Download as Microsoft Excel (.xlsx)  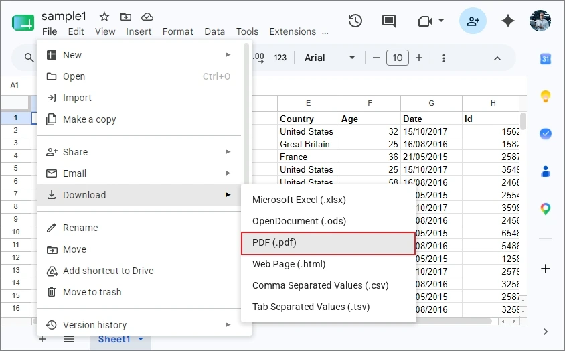328,200
